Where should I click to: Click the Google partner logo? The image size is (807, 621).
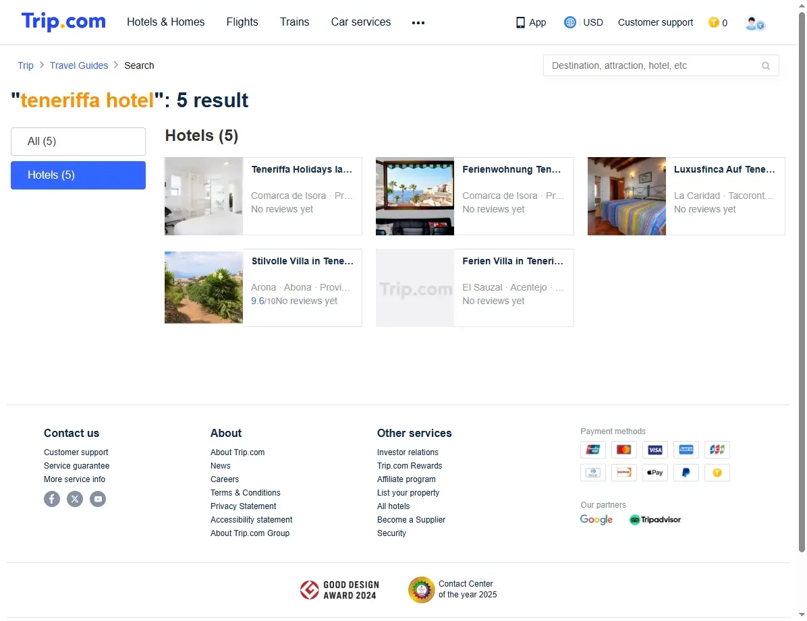click(596, 520)
